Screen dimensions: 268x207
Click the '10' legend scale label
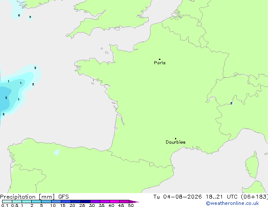(53, 205)
